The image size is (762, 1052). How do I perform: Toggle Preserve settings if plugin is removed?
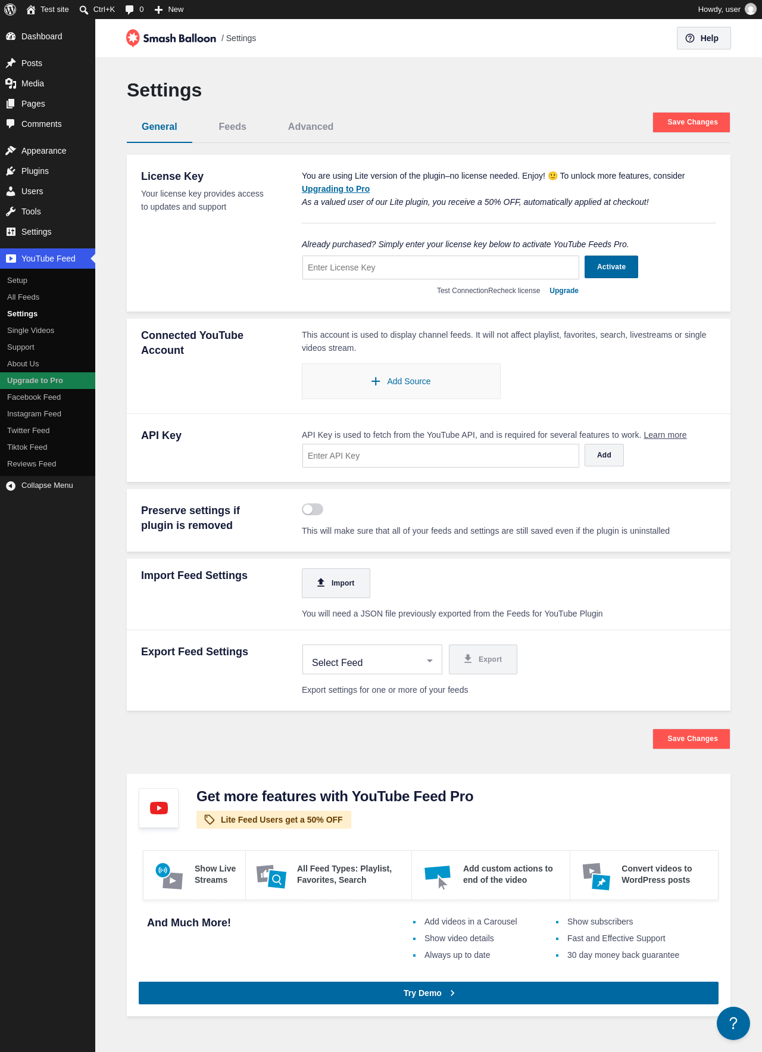(x=313, y=509)
